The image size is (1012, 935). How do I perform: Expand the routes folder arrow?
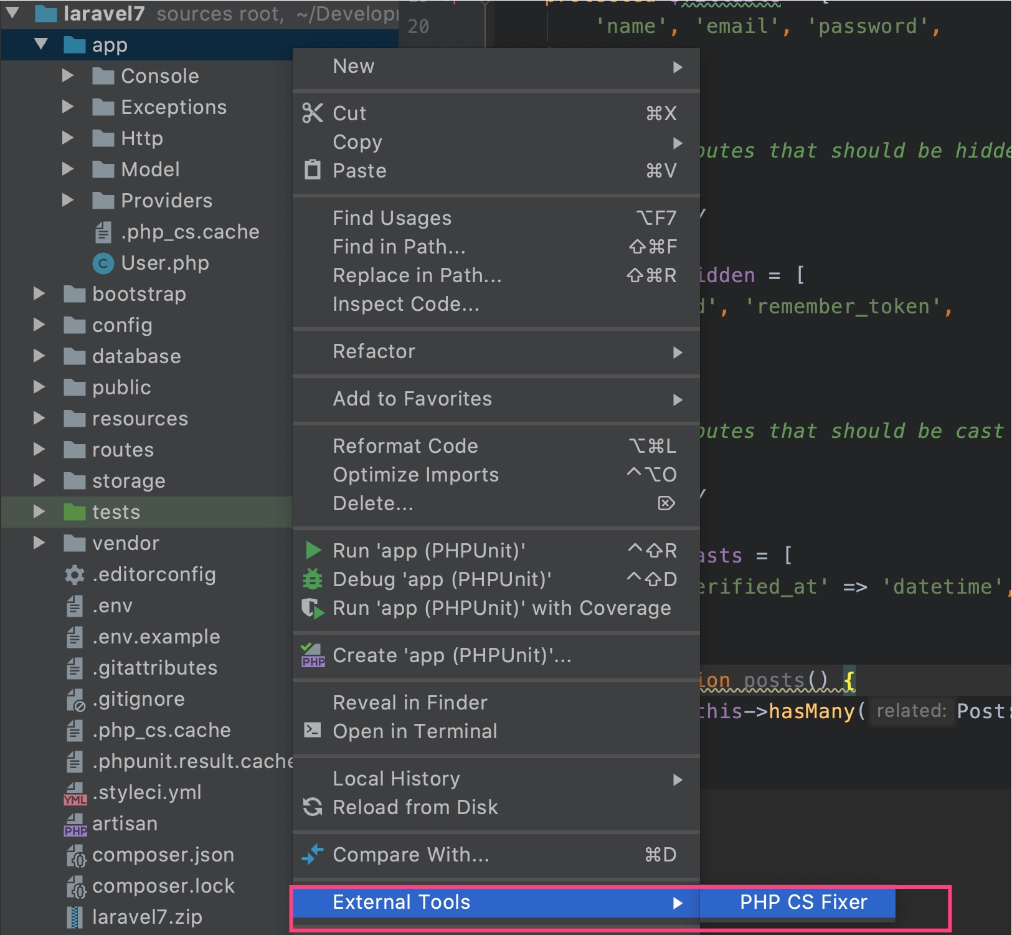pyautogui.click(x=39, y=449)
